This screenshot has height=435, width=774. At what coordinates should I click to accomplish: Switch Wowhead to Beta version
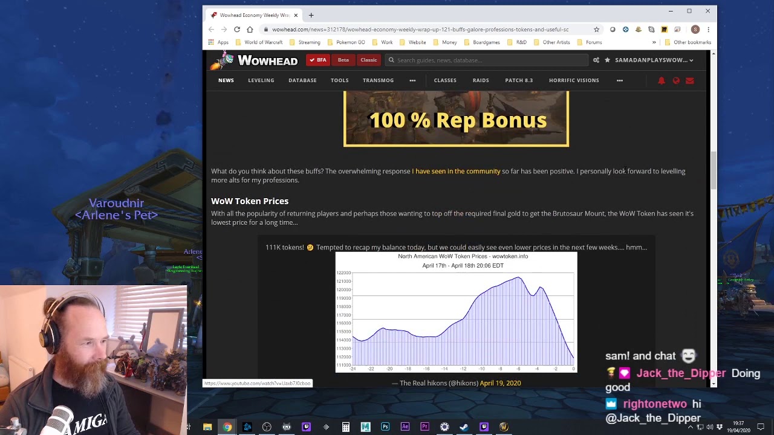pyautogui.click(x=343, y=60)
